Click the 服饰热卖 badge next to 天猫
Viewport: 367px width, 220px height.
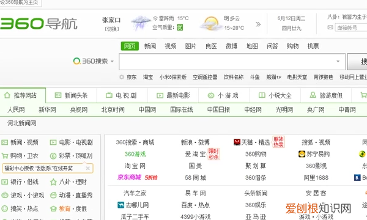(x=278, y=142)
